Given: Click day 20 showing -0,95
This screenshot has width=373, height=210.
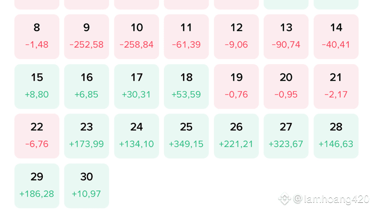Looking at the screenshot, I should tap(286, 86).
